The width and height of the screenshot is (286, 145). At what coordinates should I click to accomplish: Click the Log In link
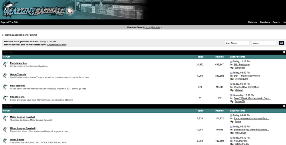point(147,27)
